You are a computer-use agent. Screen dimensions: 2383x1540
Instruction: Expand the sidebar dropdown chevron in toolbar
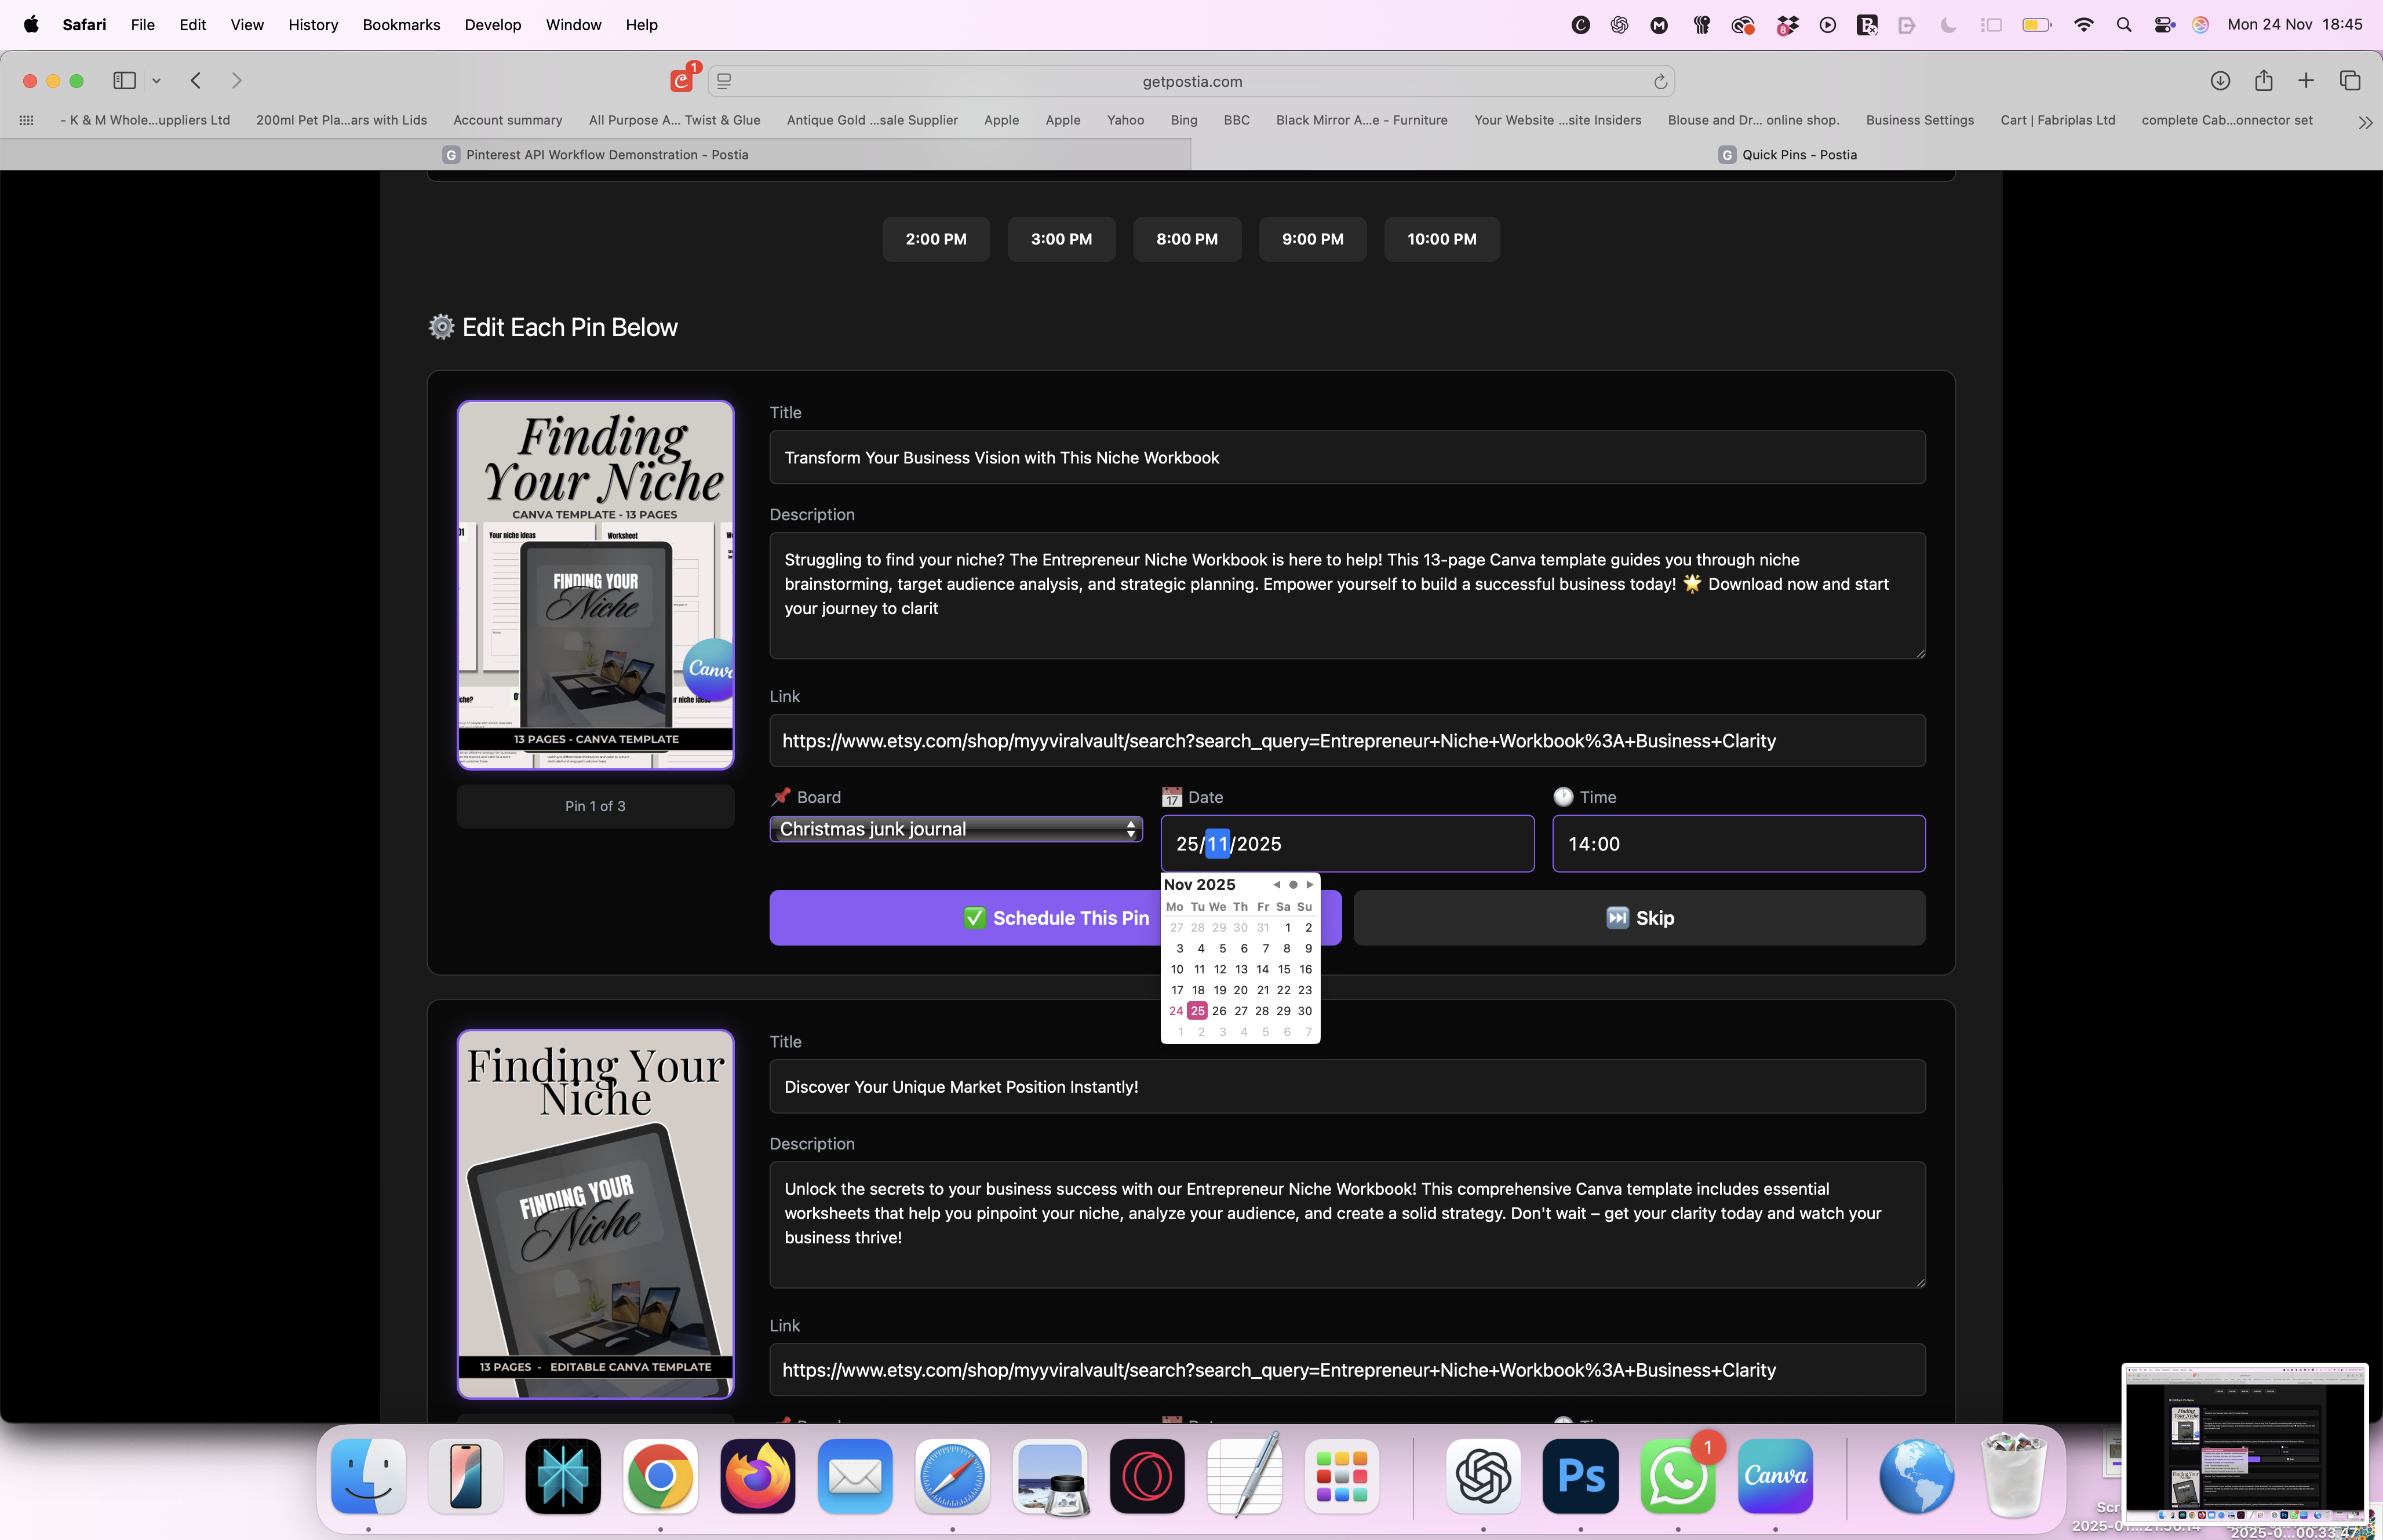(x=156, y=81)
